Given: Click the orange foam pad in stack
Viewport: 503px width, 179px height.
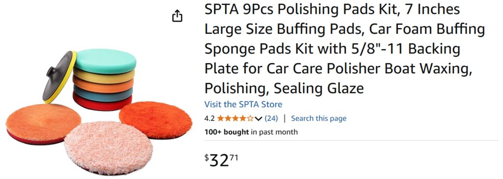Looking at the screenshot, I should coord(103,86).
